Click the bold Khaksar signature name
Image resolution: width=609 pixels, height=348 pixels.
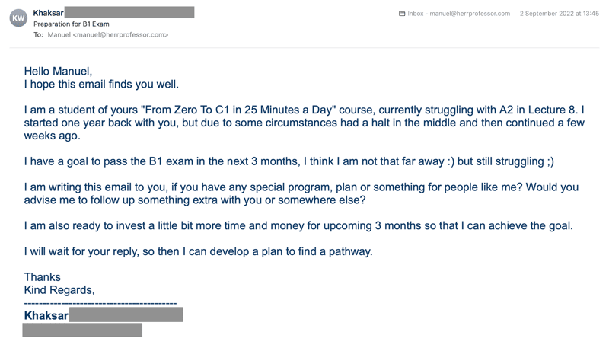[46, 315]
